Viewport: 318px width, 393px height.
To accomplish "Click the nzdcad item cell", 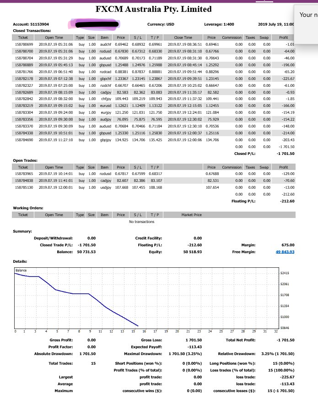I will [x=106, y=72].
